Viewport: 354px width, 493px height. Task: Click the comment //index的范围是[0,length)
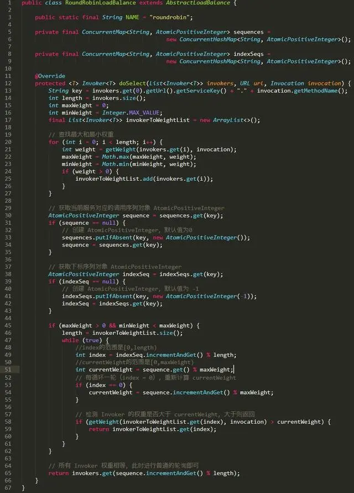pyautogui.click(x=116, y=347)
